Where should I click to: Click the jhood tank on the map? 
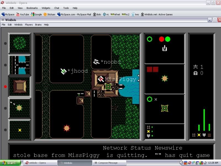[x=64, y=71]
